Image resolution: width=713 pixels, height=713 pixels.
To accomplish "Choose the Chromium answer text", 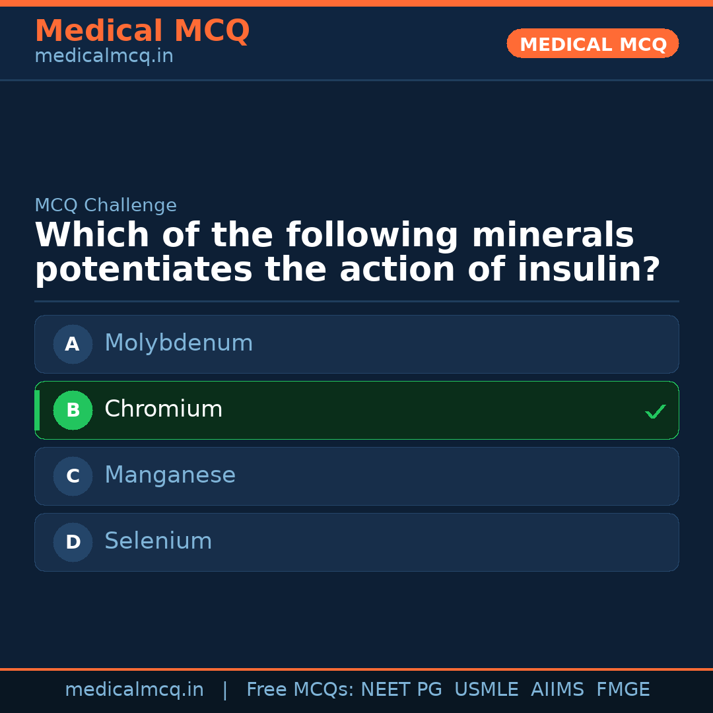I will click(x=164, y=409).
